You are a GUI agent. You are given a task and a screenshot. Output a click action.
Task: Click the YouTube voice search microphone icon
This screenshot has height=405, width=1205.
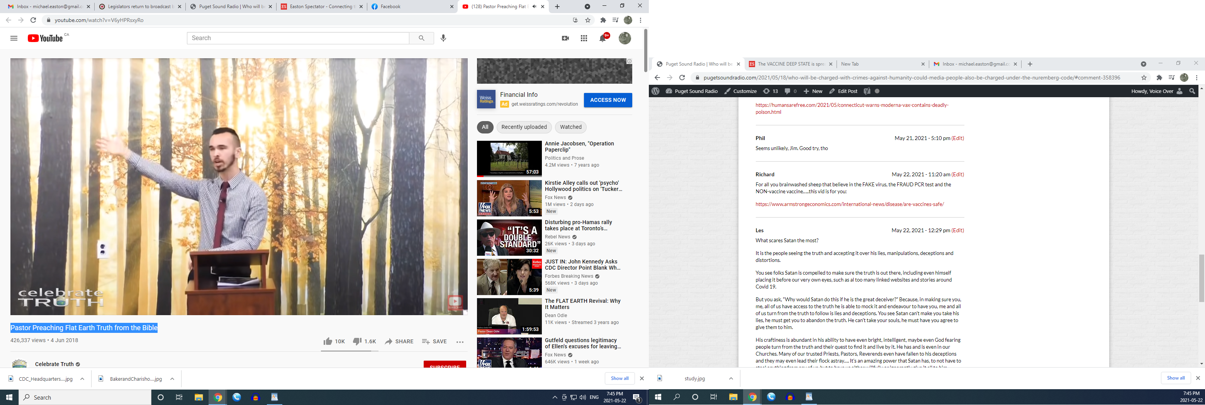click(443, 38)
